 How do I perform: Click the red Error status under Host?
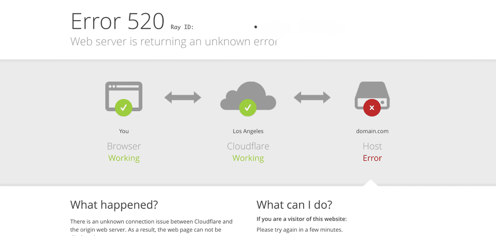[372, 158]
